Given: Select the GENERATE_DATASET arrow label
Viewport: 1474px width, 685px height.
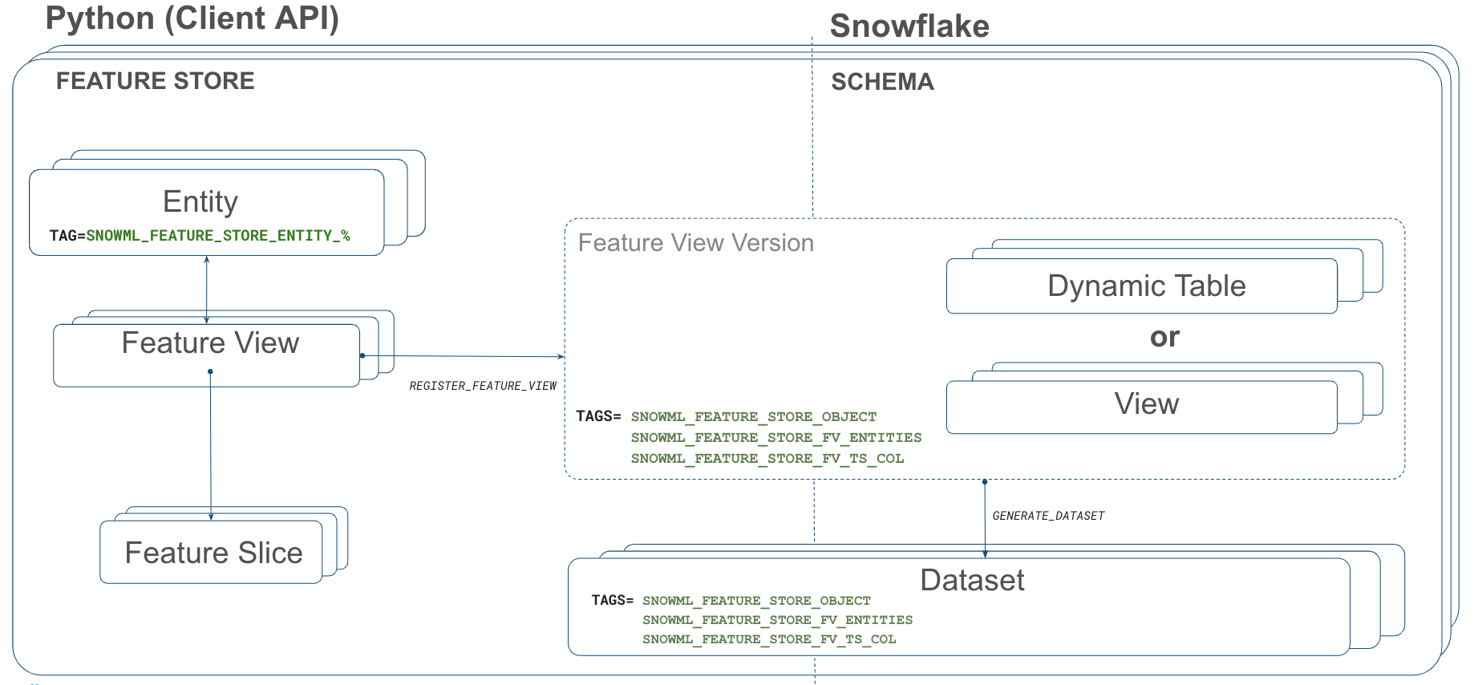Looking at the screenshot, I should (x=1049, y=516).
